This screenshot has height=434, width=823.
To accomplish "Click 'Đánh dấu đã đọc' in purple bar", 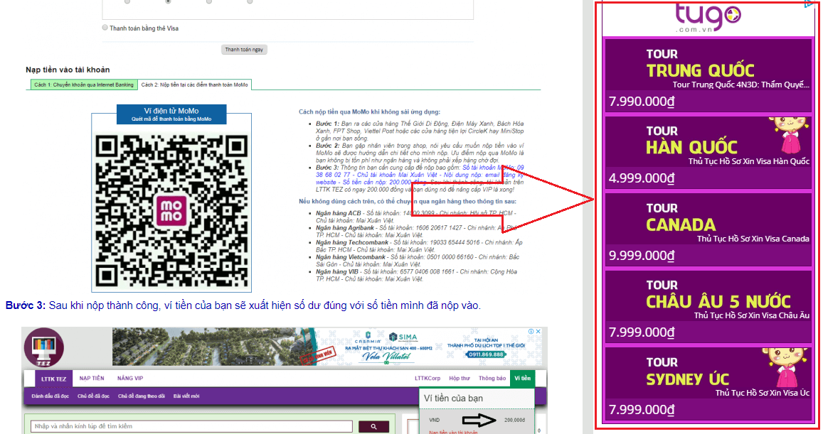I will coord(50,396).
